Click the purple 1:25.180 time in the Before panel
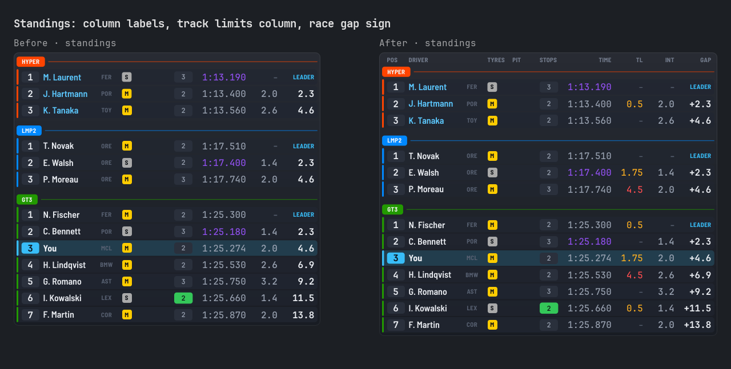Viewport: 731px width, 369px height. (224, 232)
